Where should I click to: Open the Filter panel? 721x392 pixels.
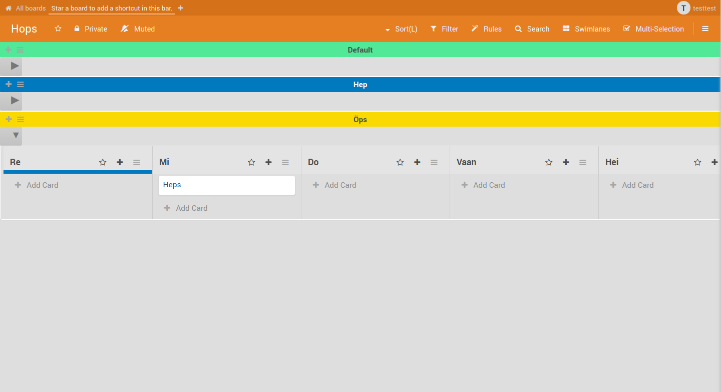pyautogui.click(x=444, y=29)
